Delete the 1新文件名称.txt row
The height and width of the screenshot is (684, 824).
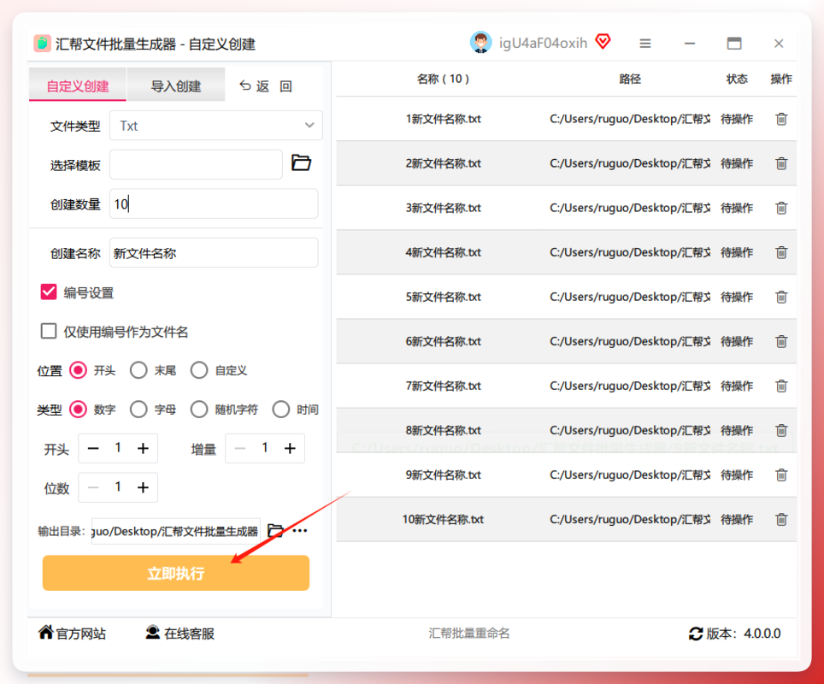781,119
